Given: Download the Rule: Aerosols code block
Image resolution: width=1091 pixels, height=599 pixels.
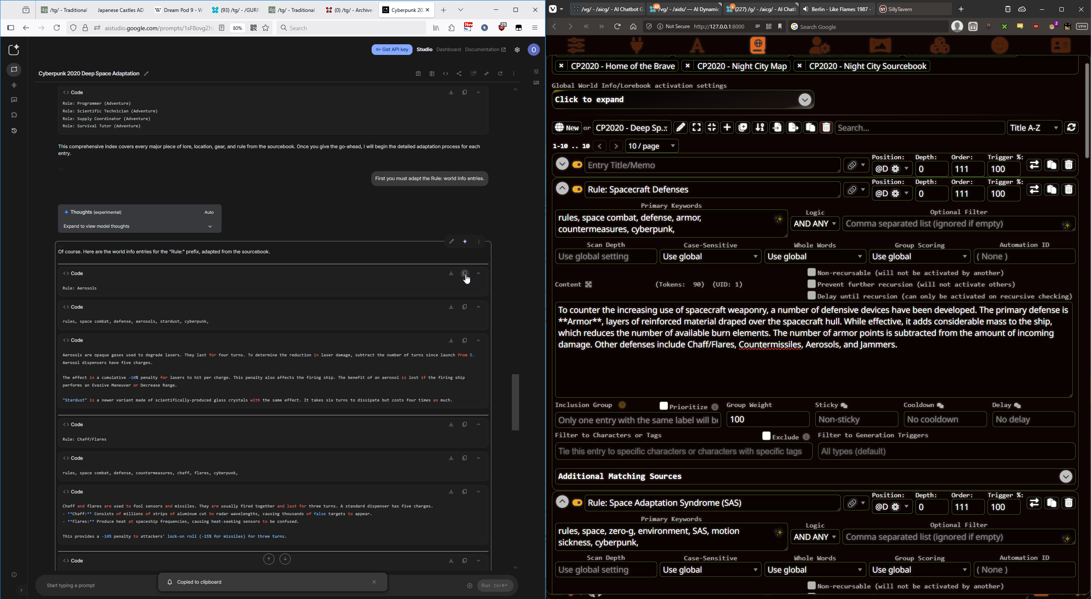Looking at the screenshot, I should point(451,273).
